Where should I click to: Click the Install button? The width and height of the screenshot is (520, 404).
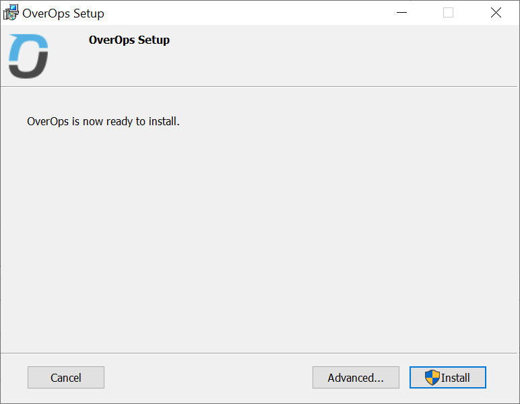[448, 377]
